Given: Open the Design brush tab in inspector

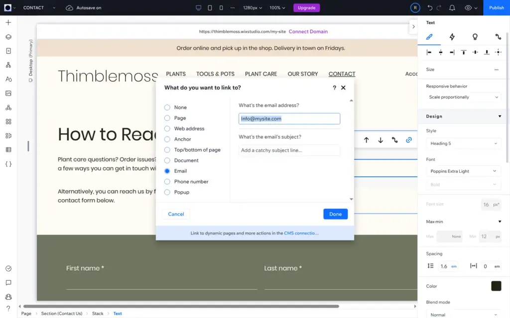Looking at the screenshot, I should [429, 37].
